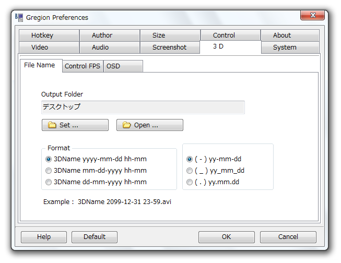Click the 3 D tab
Image resolution: width=341 pixels, height=263 pixels.
[230, 46]
